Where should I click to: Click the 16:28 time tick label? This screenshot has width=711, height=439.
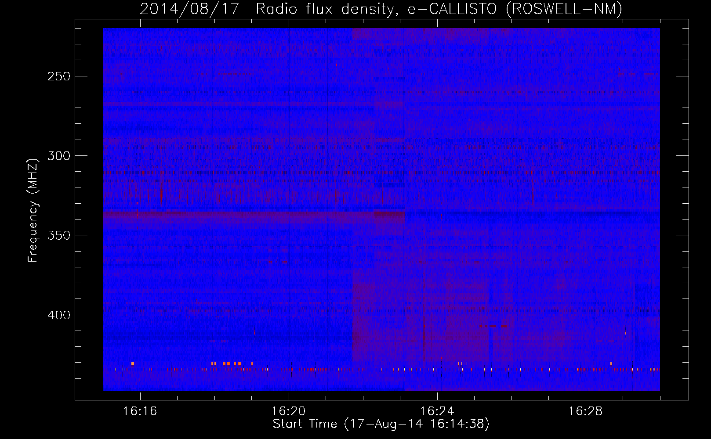[x=585, y=411]
